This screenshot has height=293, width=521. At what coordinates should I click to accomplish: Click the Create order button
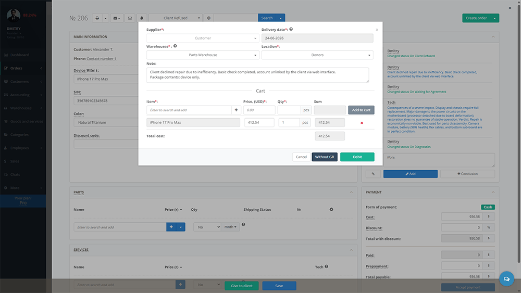[476, 18]
